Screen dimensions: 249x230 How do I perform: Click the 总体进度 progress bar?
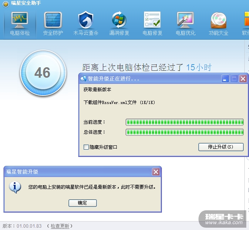point(185,132)
